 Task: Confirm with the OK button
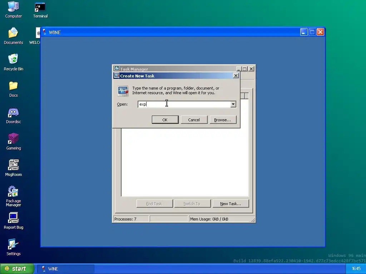165,120
